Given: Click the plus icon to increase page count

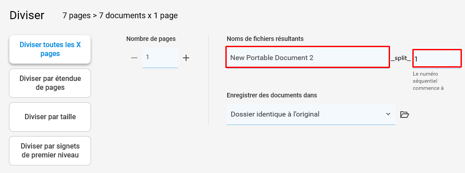Looking at the screenshot, I should [186, 58].
